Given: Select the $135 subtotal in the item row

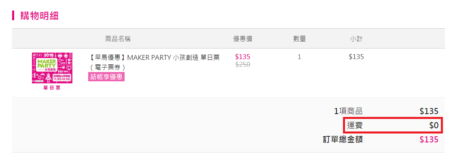Looking at the screenshot, I should (356, 57).
